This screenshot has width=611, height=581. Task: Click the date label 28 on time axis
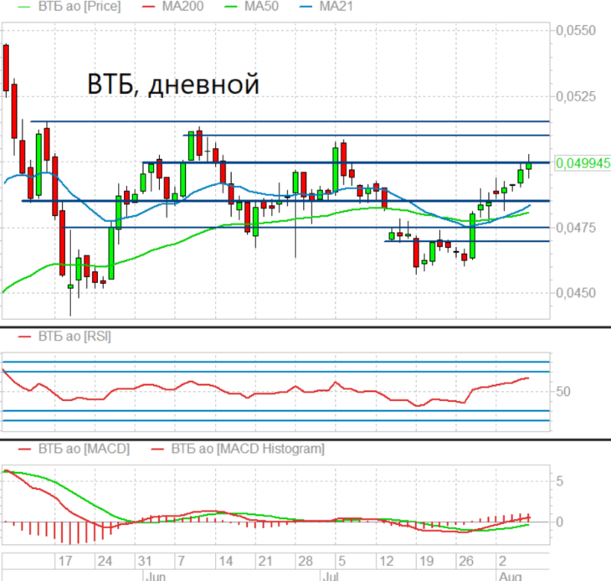click(305, 561)
